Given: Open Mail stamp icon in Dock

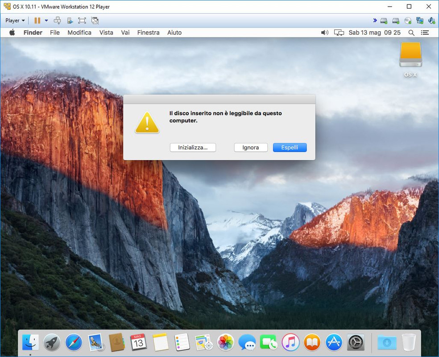Looking at the screenshot, I should tap(95, 342).
